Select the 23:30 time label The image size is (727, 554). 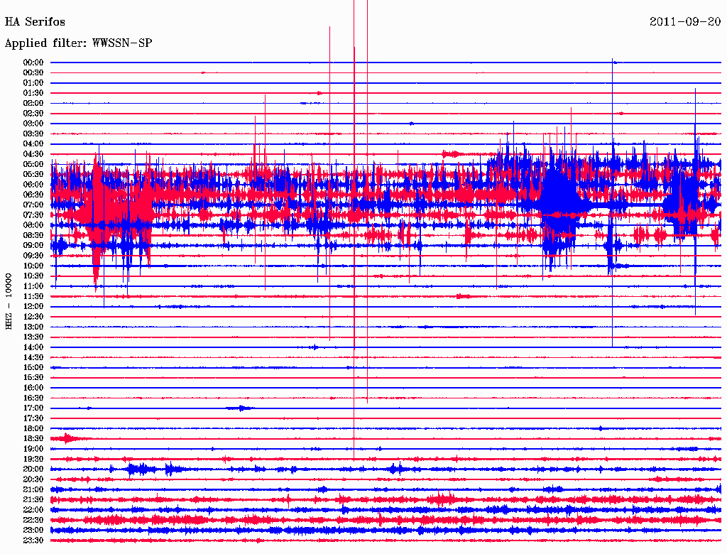point(33,541)
